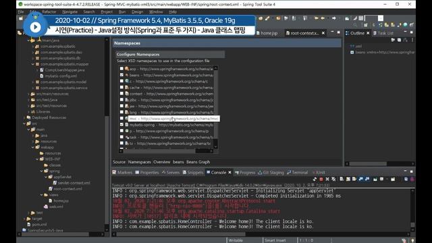Expand Deployed Resources in project tree
Screen dimensions: 432x243
click(24, 117)
